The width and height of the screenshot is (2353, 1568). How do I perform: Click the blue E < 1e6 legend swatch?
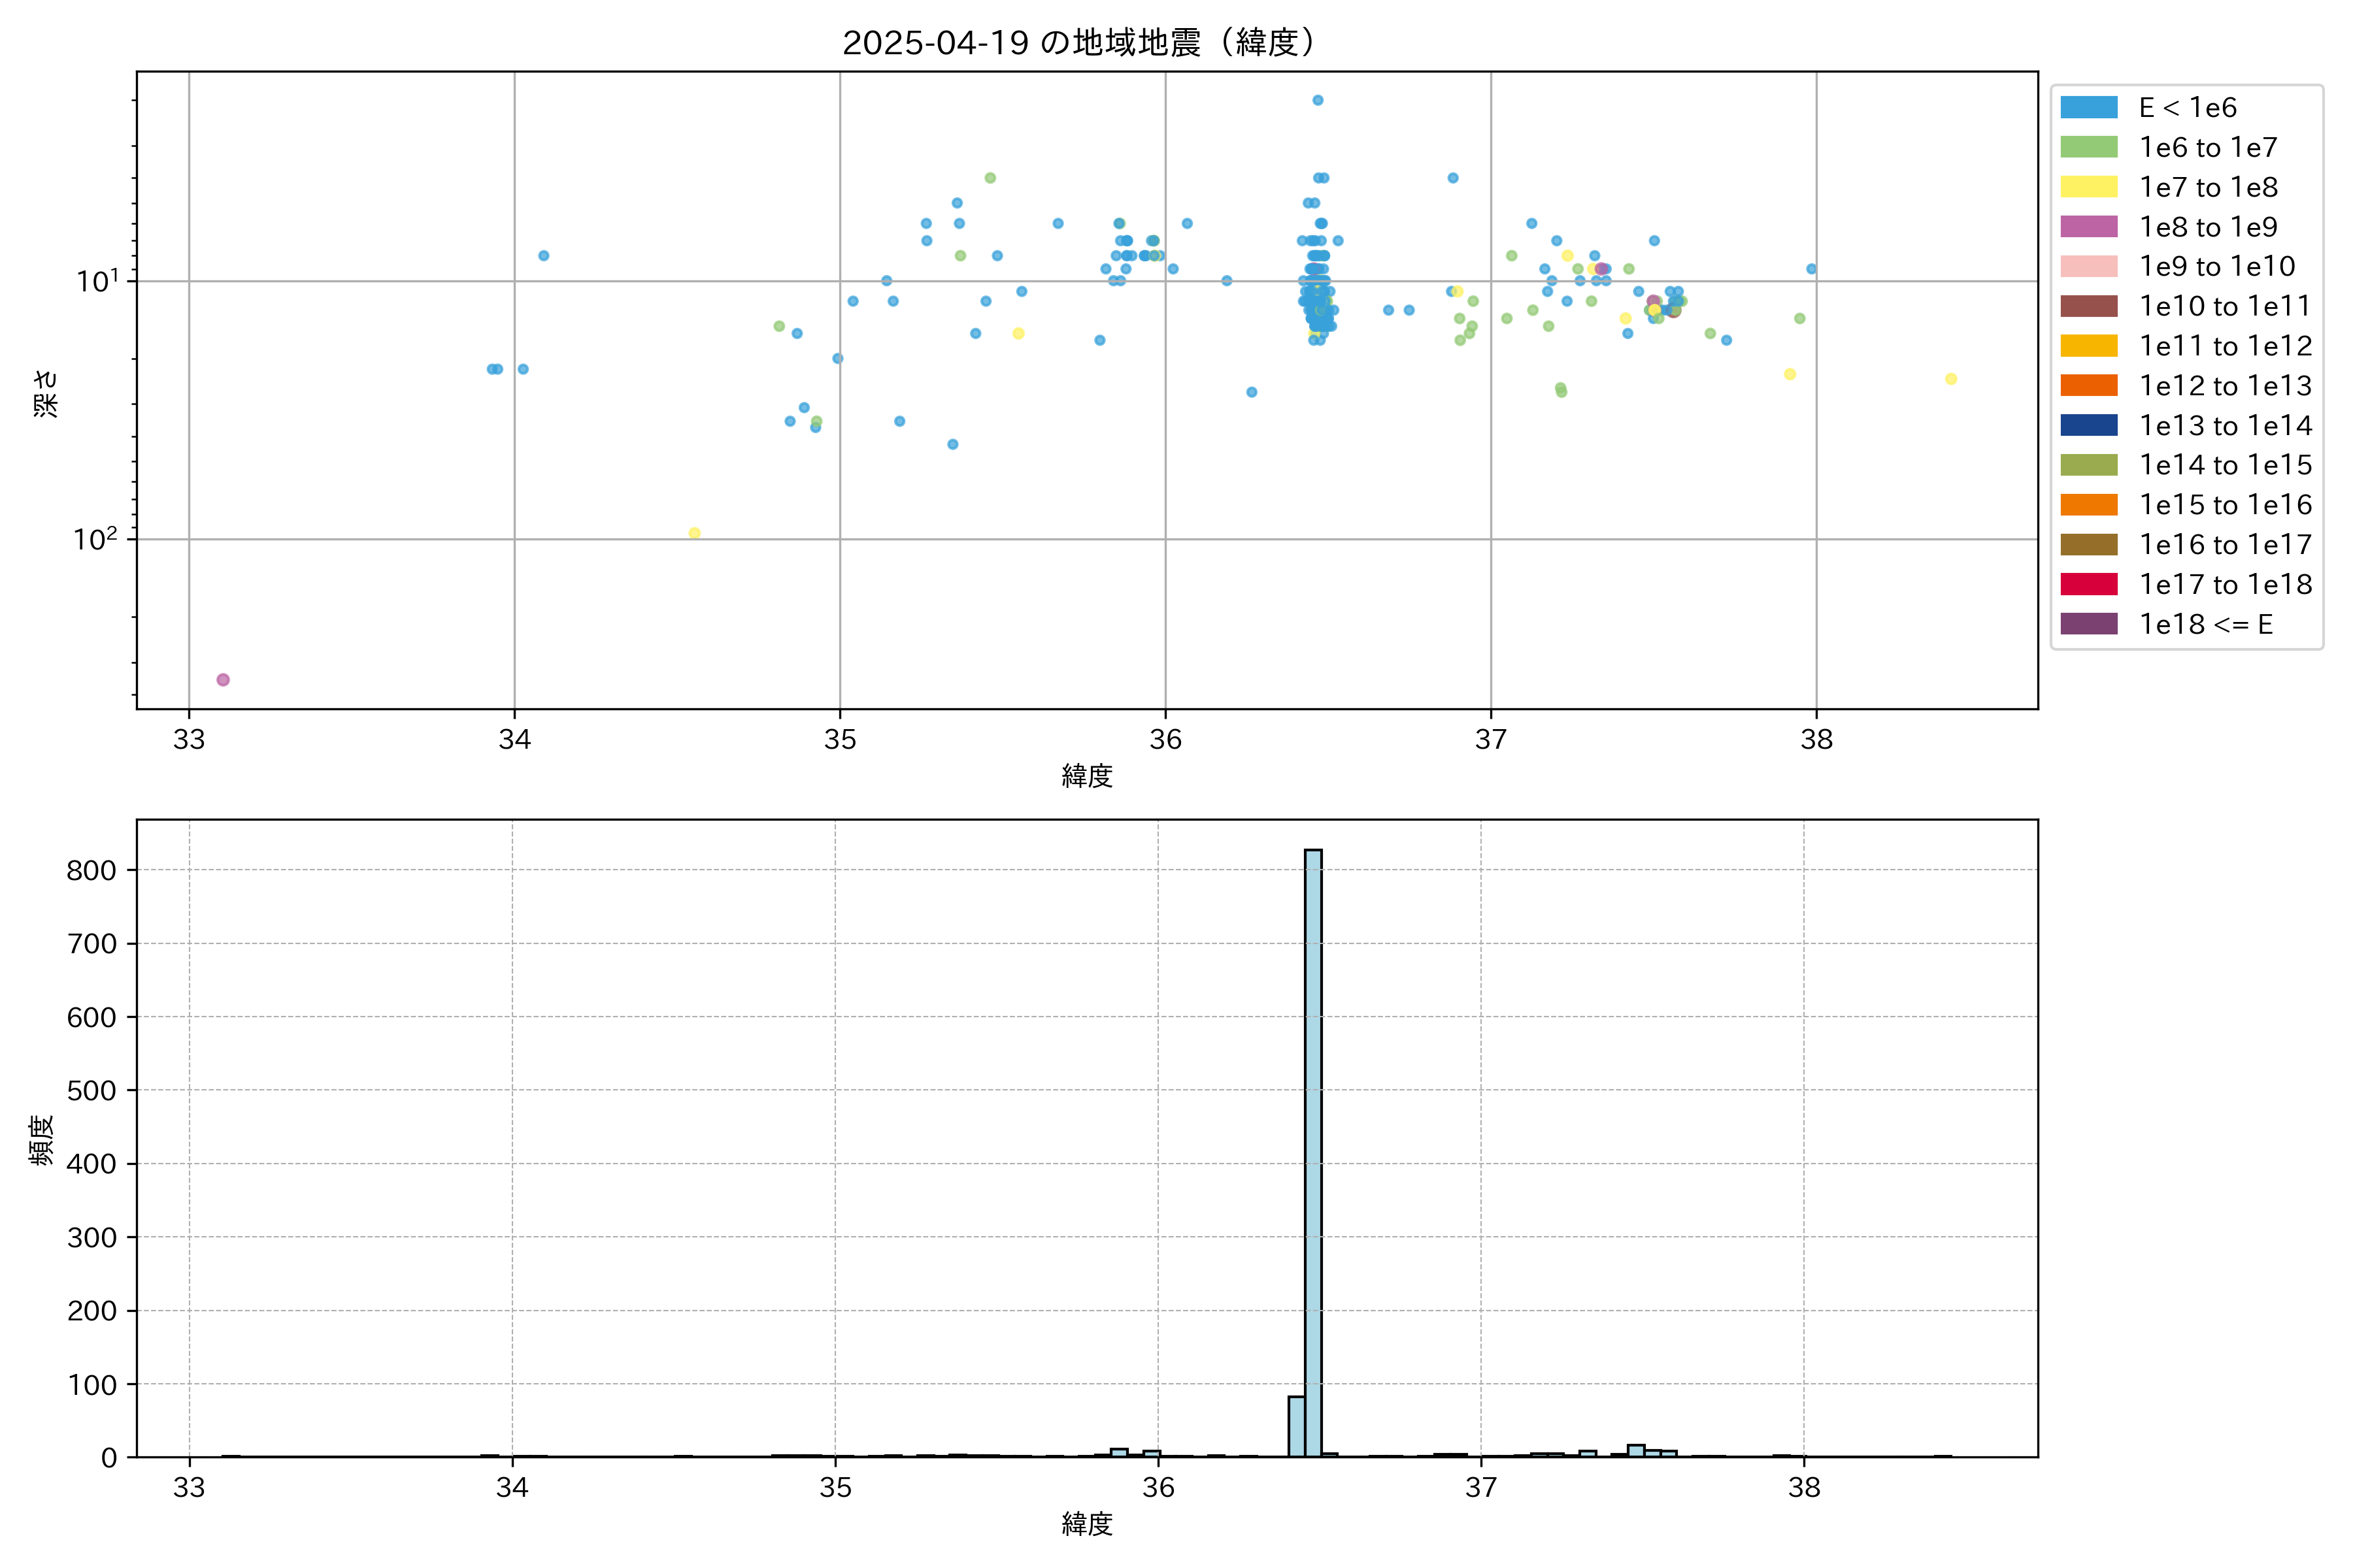pos(2088,108)
